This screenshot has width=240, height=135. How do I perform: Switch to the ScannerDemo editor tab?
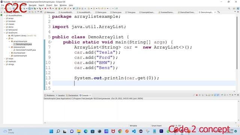tap(166, 12)
